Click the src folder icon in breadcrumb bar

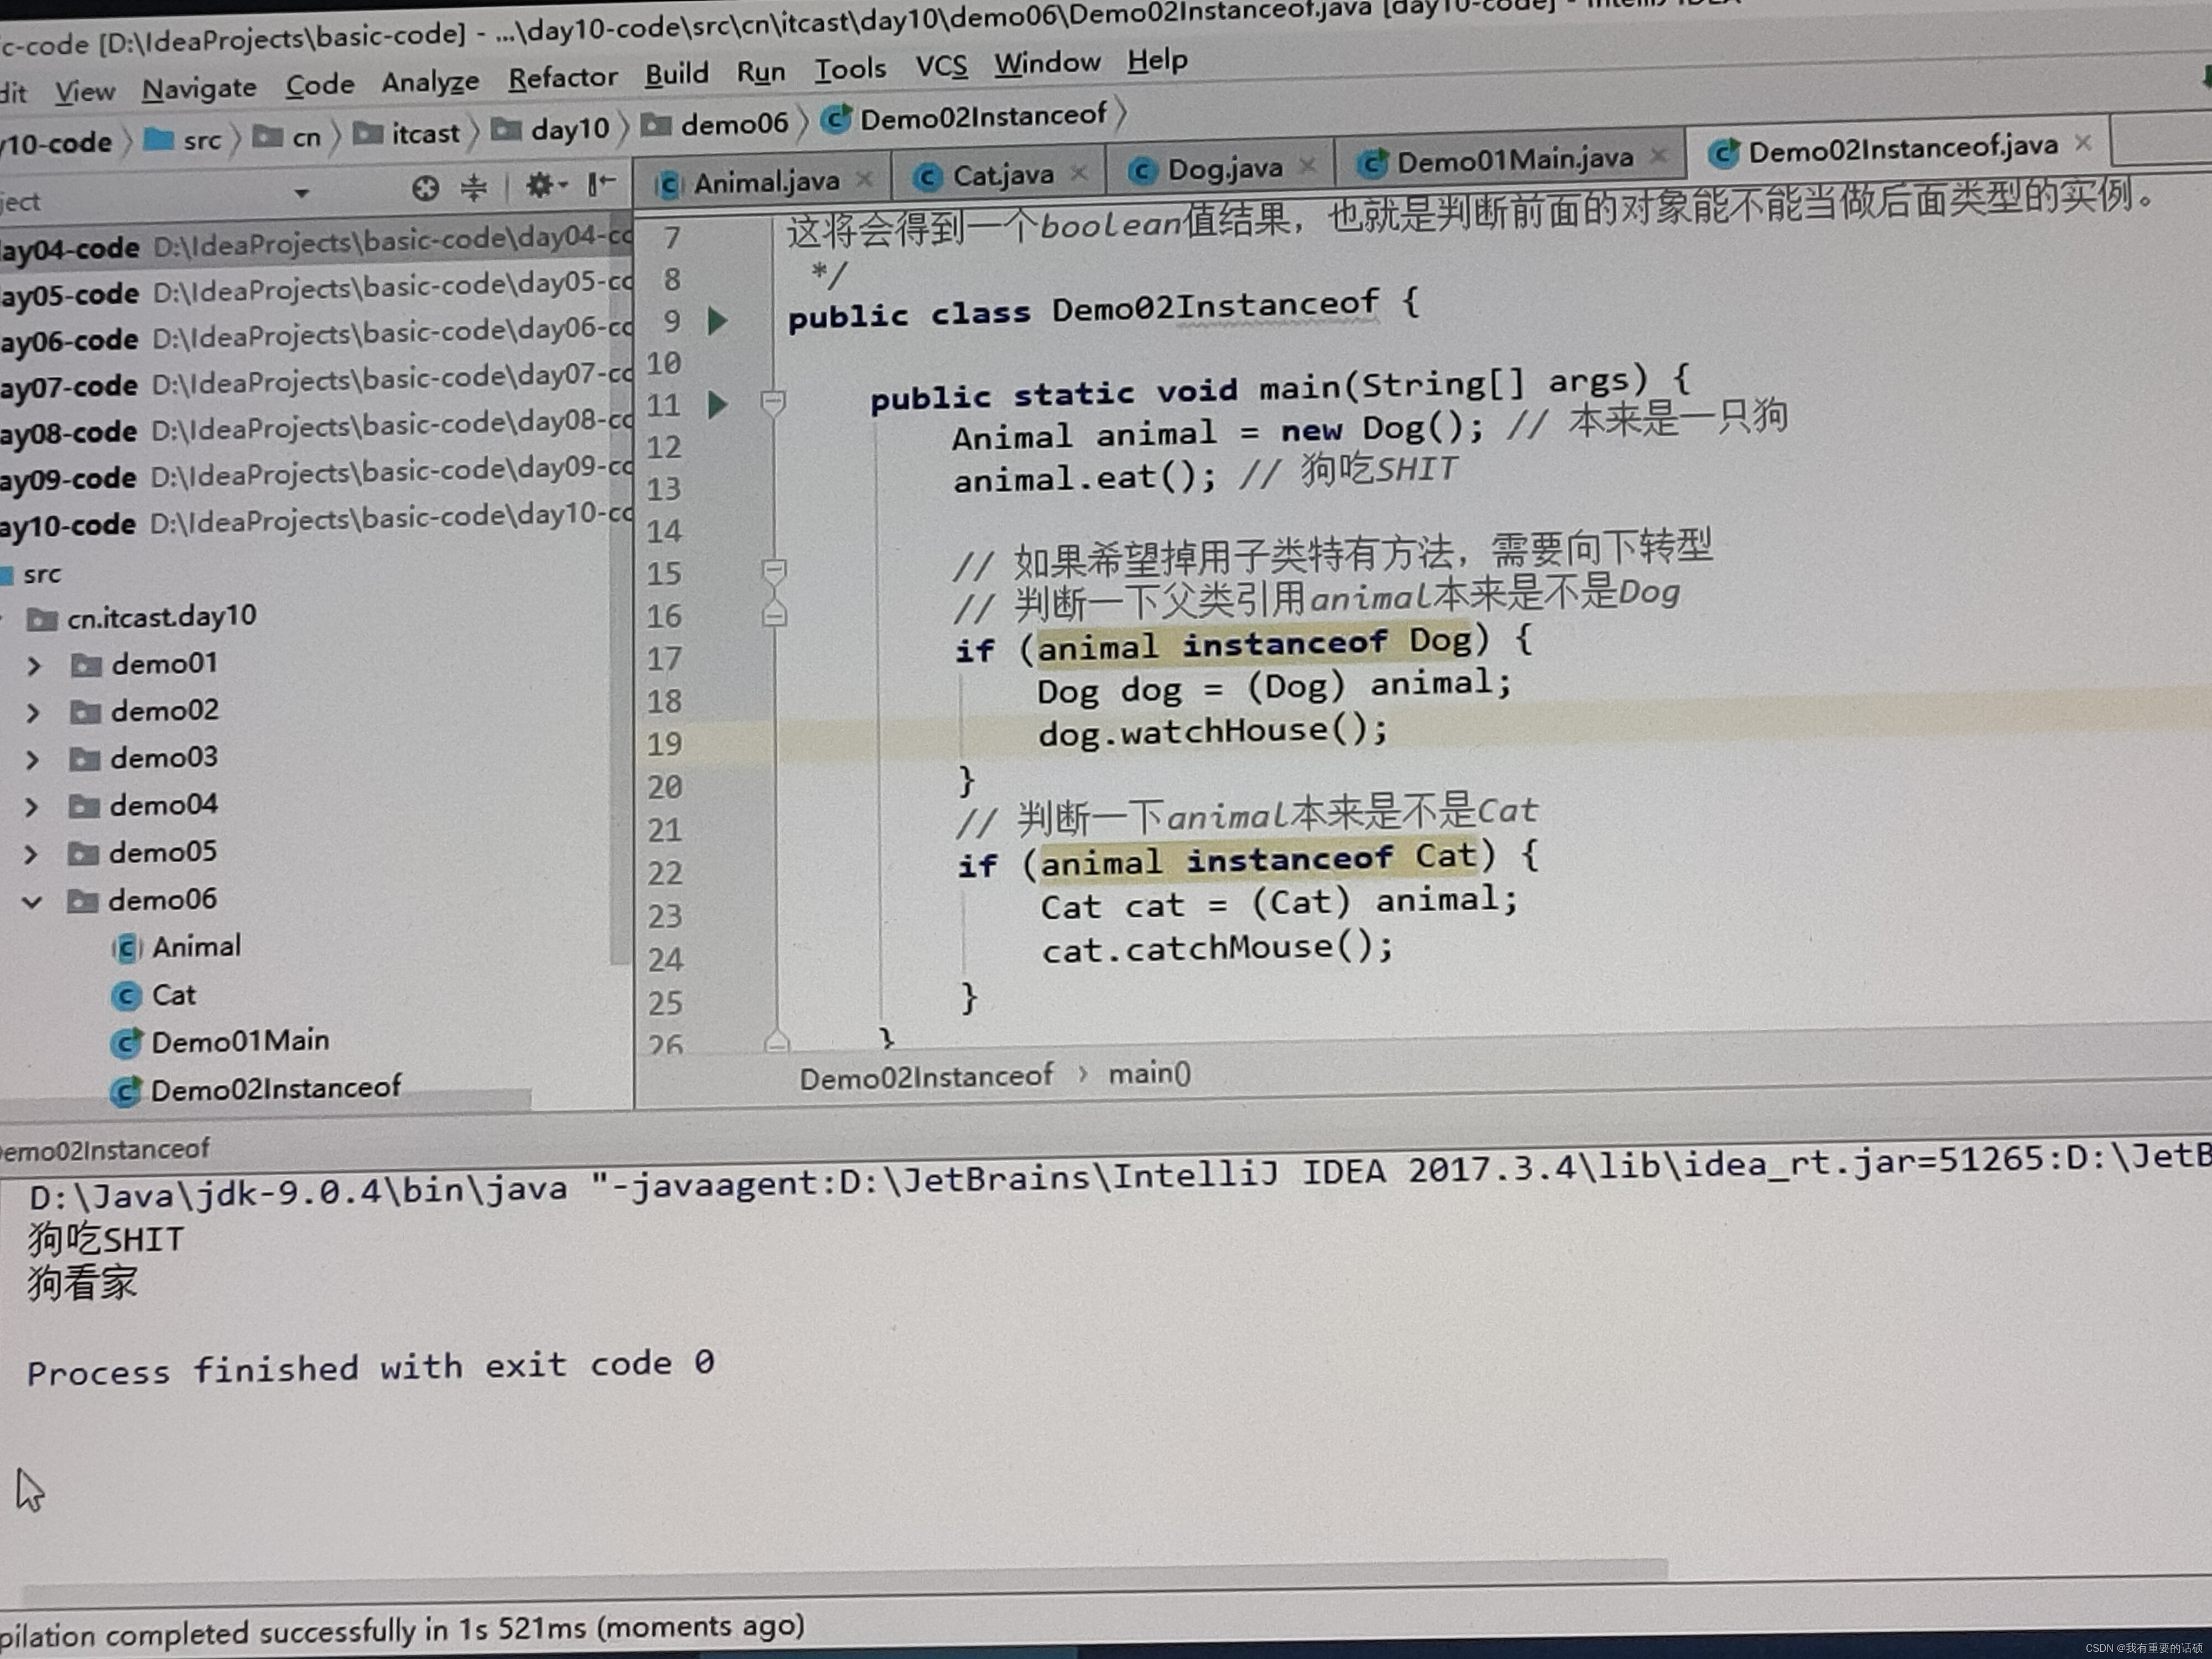[158, 139]
